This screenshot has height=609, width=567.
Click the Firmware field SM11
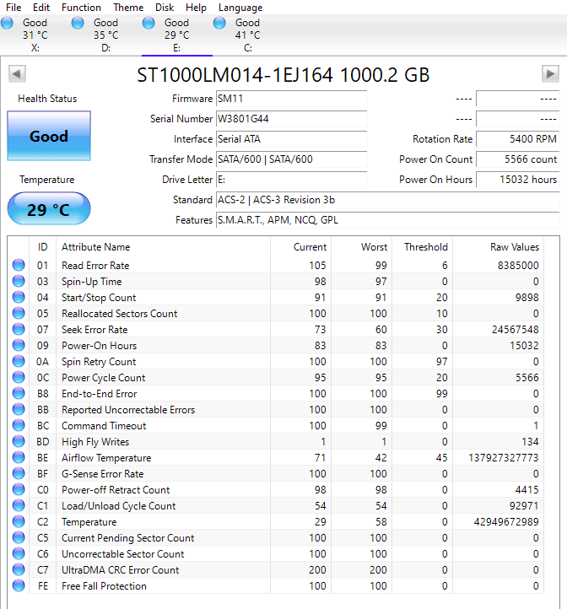[291, 99]
